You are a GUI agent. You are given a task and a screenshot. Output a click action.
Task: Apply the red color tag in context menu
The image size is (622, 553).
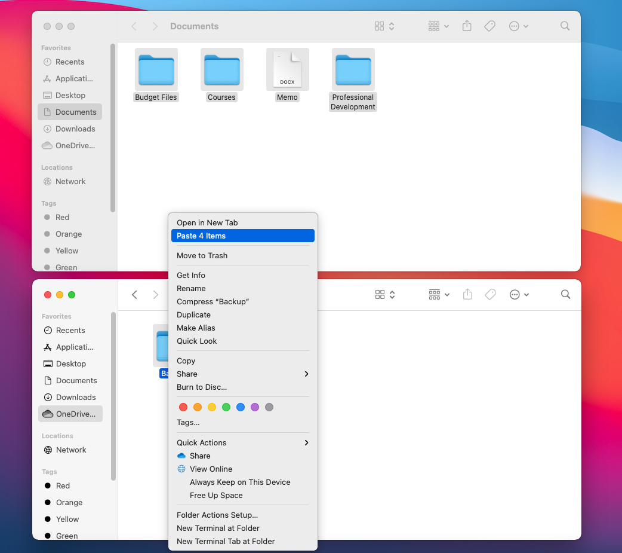click(183, 407)
